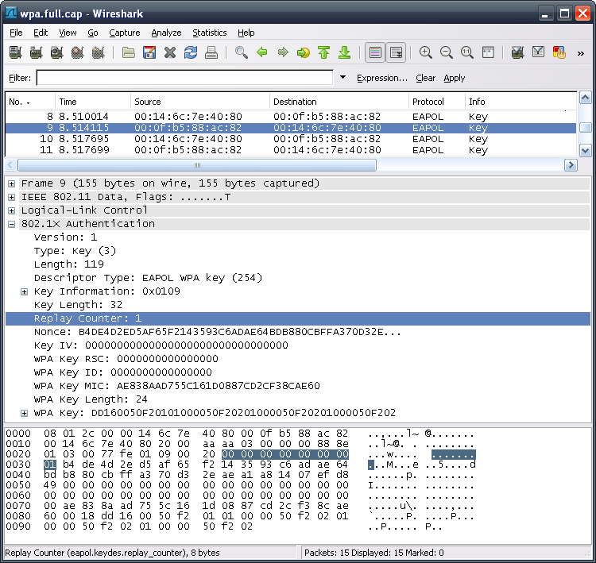Stop the running capture
The width and height of the screenshot is (596, 563).
click(78, 52)
